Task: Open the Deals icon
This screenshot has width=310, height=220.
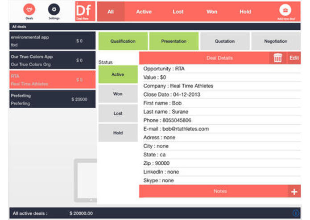Action: click(29, 9)
